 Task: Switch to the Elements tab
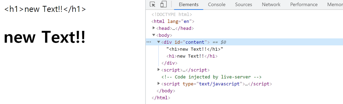(x=189, y=5)
